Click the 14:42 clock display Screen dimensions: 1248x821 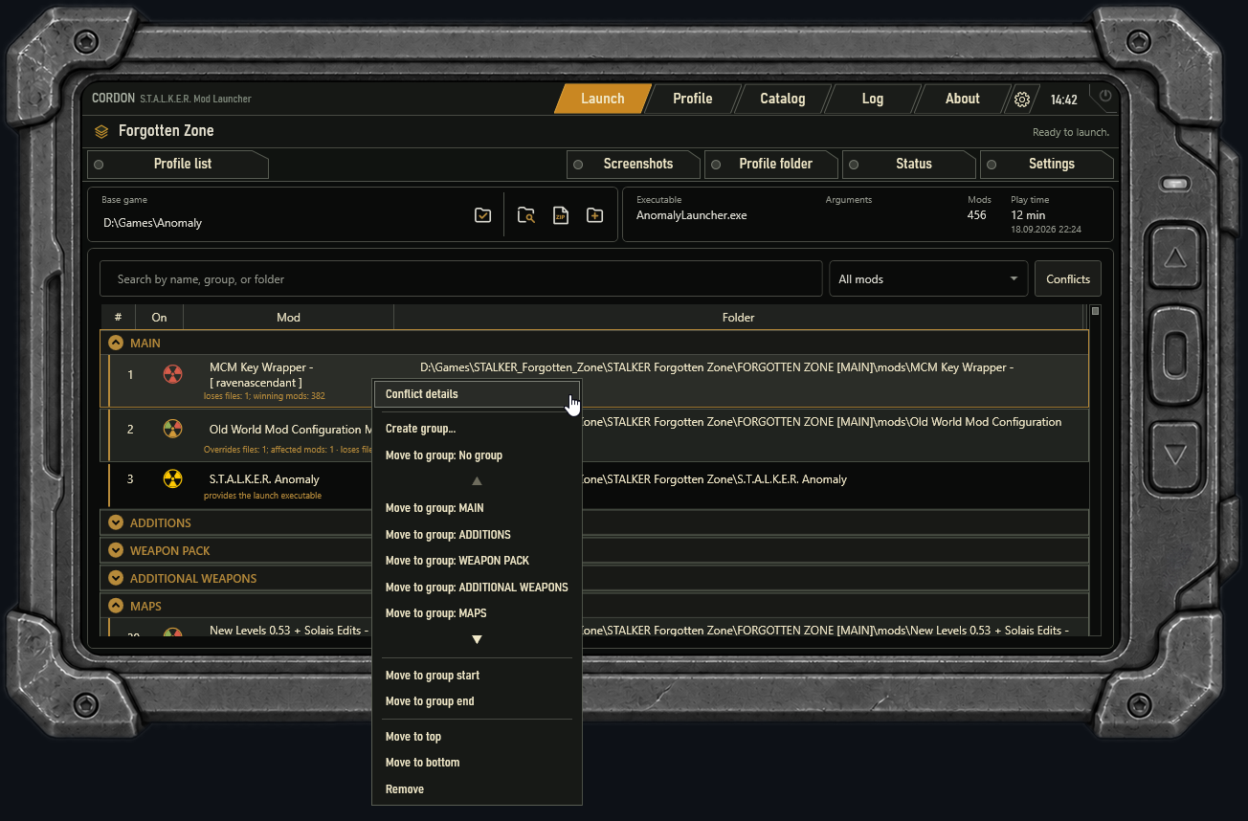(1064, 100)
